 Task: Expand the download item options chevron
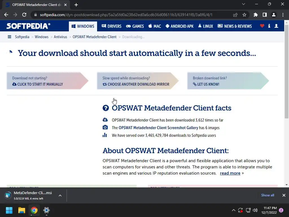click(x=60, y=196)
